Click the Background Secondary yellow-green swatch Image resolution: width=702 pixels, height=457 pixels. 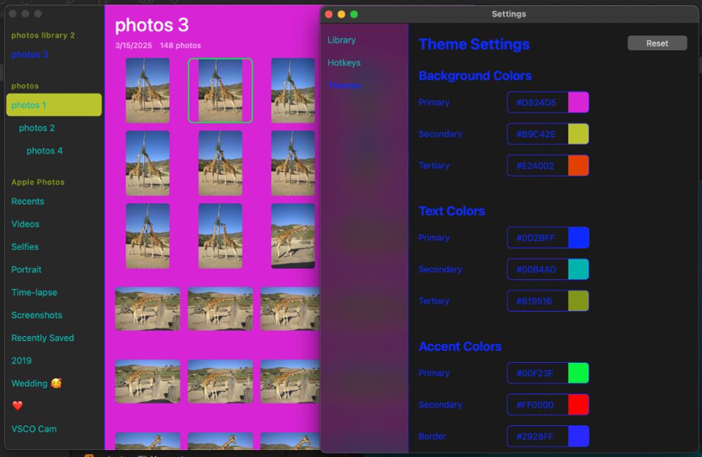tap(578, 134)
